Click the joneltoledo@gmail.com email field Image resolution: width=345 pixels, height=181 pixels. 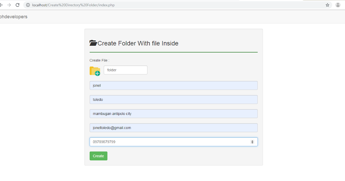pyautogui.click(x=173, y=128)
